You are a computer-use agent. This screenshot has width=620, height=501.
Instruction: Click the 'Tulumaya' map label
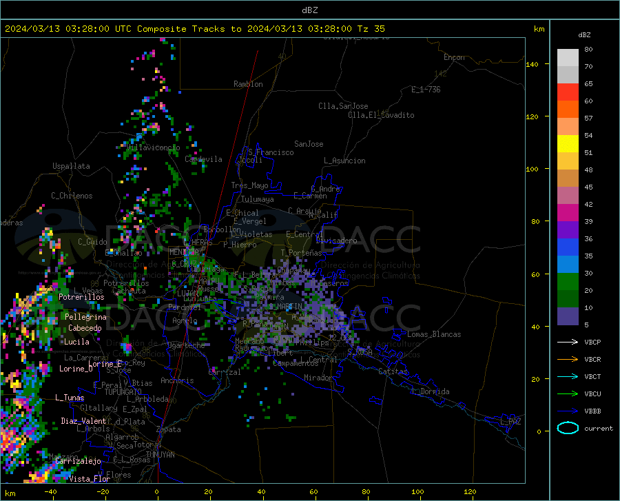click(258, 199)
